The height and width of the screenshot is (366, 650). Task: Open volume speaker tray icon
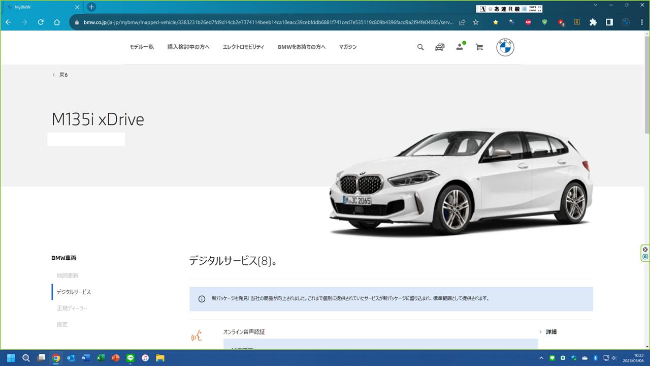pos(614,358)
